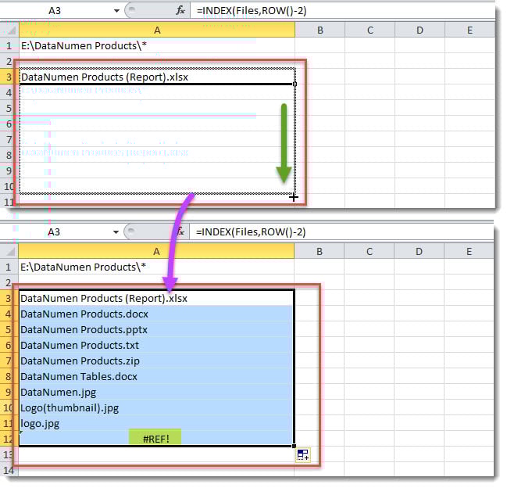Select cell 'DataNumen Products.pptx'

pyautogui.click(x=156, y=330)
